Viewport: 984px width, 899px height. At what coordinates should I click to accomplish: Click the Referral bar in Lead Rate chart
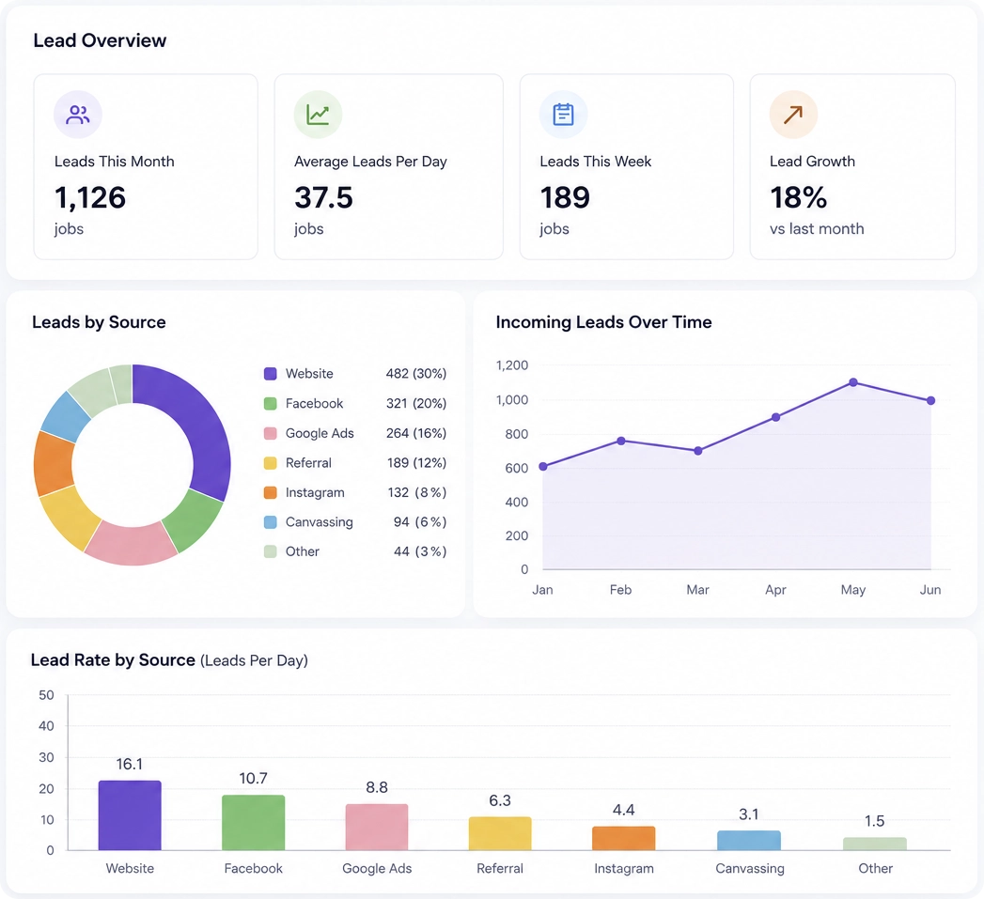point(500,834)
